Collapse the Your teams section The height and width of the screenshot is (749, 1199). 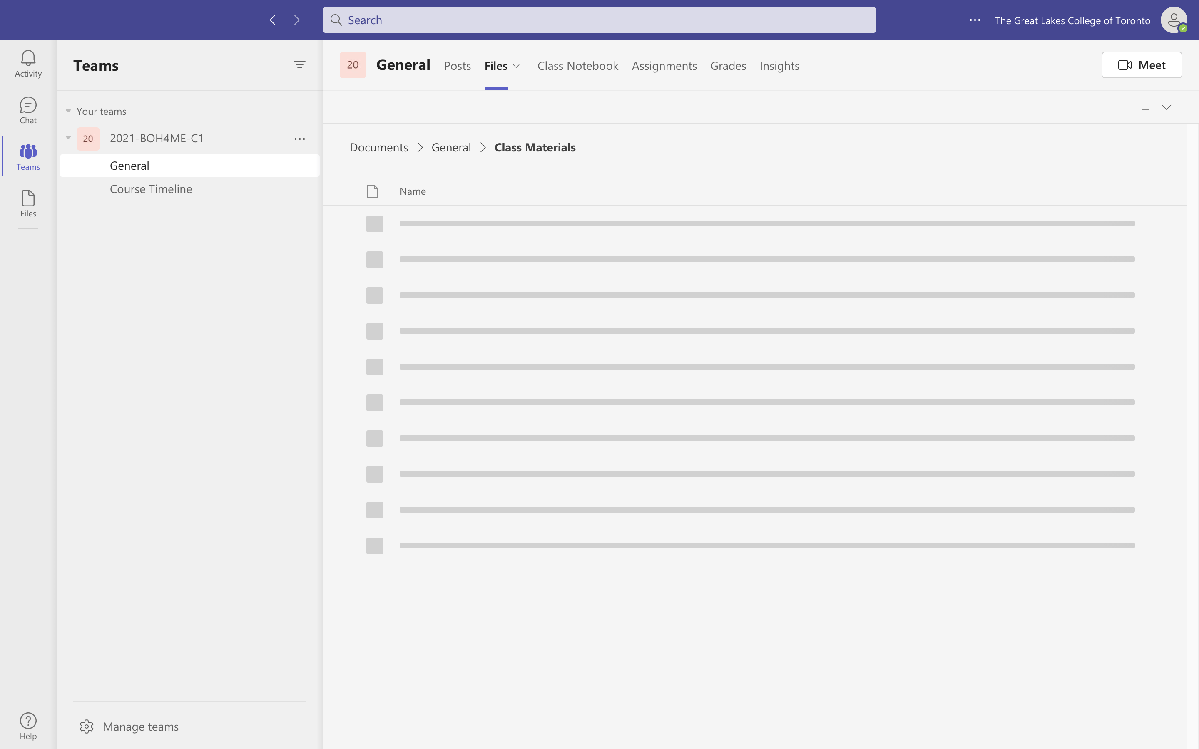point(68,111)
